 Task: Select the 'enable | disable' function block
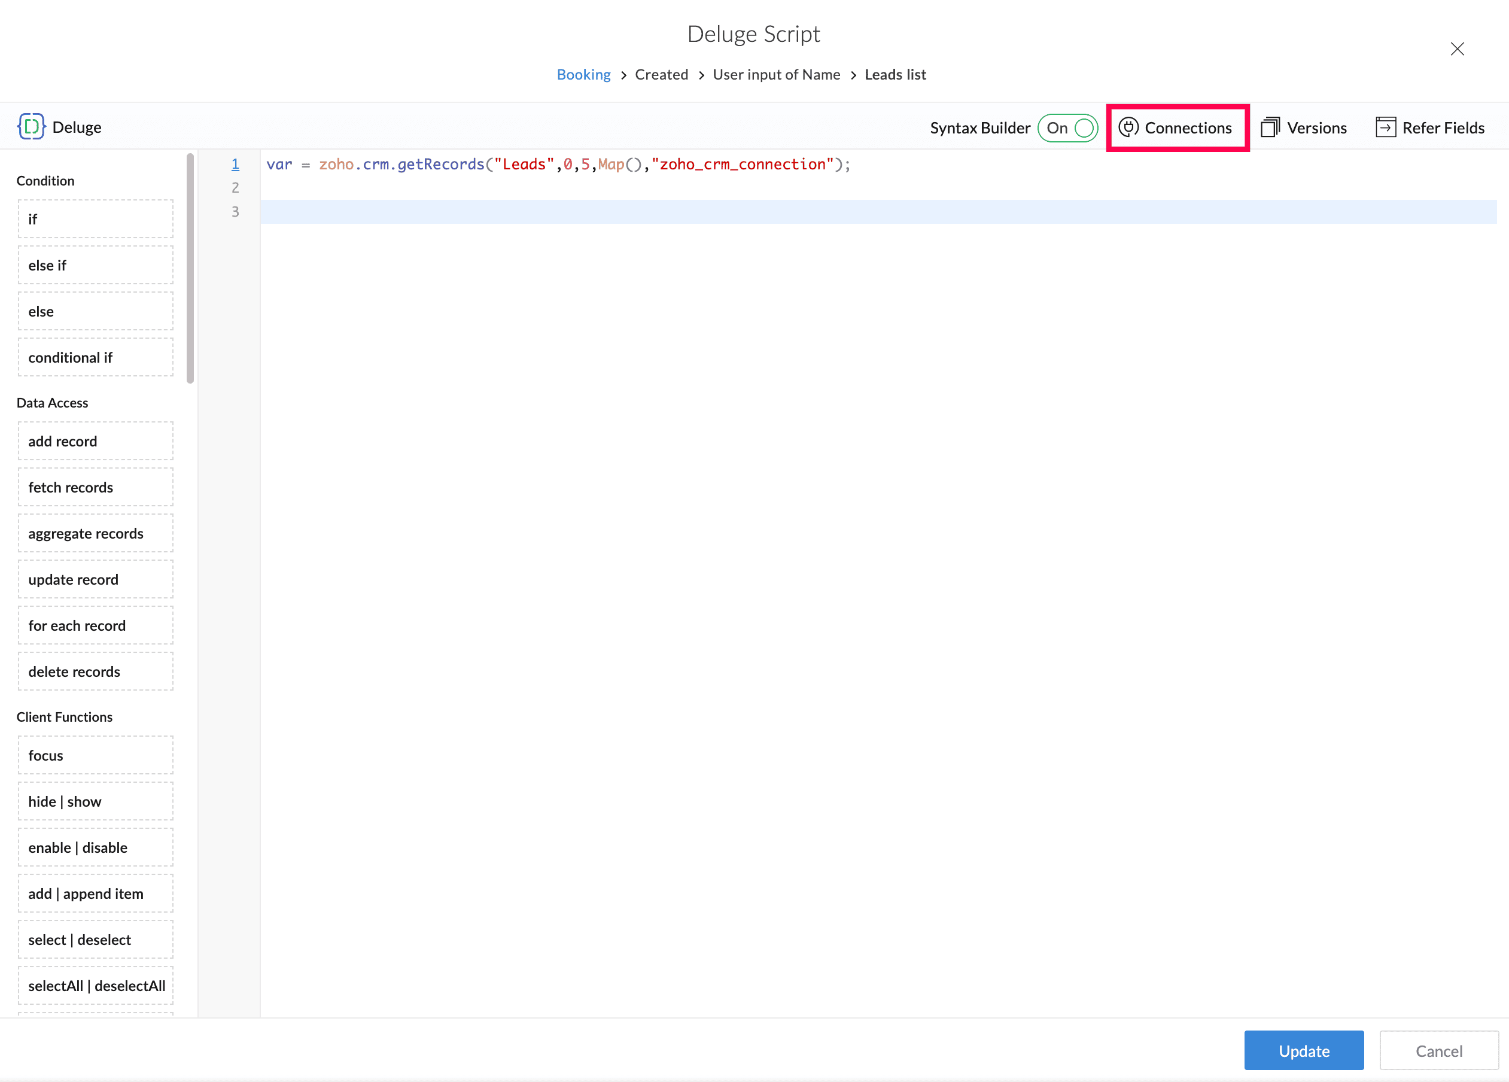tap(95, 848)
